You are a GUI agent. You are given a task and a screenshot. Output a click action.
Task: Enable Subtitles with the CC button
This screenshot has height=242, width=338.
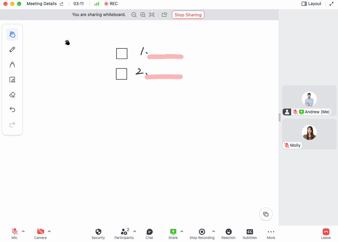(249, 233)
